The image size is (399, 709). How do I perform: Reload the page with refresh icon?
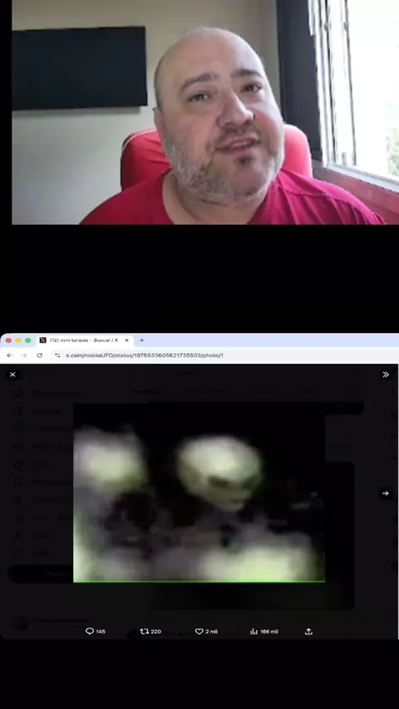[x=39, y=355]
